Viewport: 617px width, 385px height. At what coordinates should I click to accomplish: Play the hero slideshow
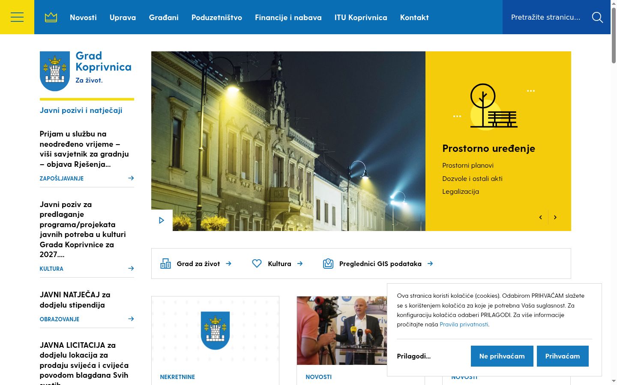click(162, 220)
